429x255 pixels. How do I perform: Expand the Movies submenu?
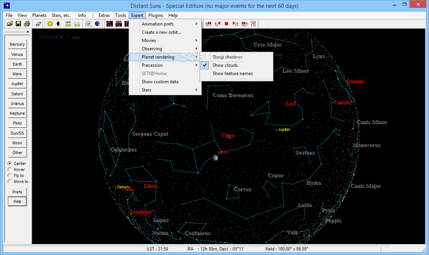pos(165,40)
